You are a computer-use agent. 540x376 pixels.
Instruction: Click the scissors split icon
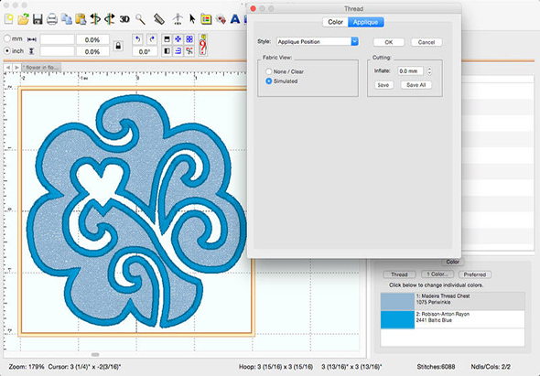pyautogui.click(x=189, y=51)
